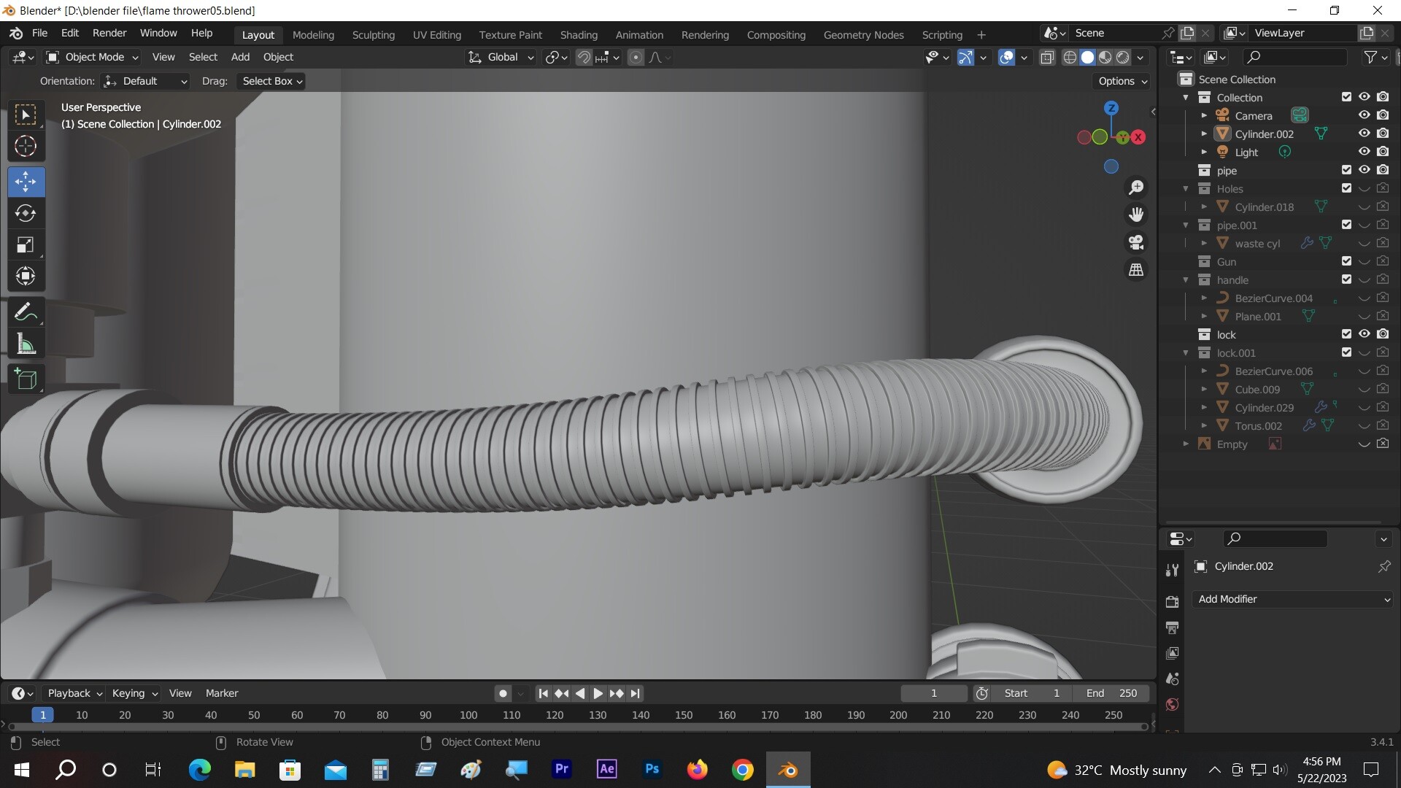Uncheck the pipe collection checkbox

pyautogui.click(x=1346, y=170)
